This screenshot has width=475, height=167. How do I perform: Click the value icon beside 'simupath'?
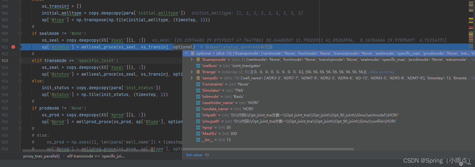coord(198,121)
